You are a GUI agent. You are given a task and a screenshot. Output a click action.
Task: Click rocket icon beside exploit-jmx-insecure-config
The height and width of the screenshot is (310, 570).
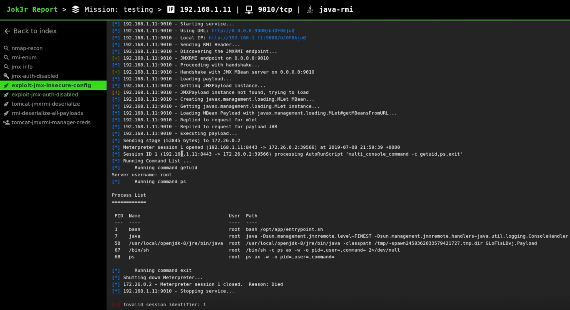pyautogui.click(x=6, y=85)
